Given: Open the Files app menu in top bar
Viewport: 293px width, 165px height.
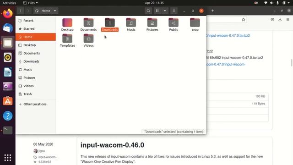Looking at the screenshot, I should [31, 3].
